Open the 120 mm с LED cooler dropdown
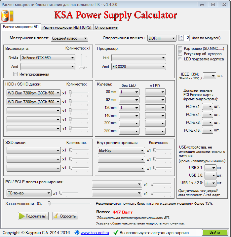Image resolution: width=231 pixels, height=237 pixels. (155, 108)
